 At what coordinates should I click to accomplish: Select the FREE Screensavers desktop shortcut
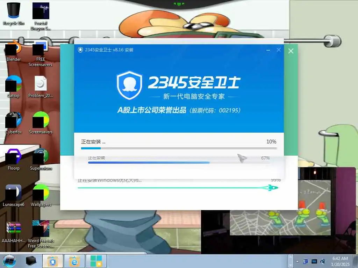[x=41, y=54]
